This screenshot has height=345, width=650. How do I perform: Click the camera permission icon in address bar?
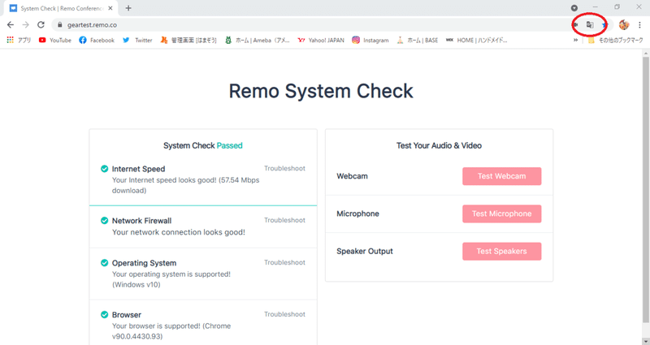(576, 25)
